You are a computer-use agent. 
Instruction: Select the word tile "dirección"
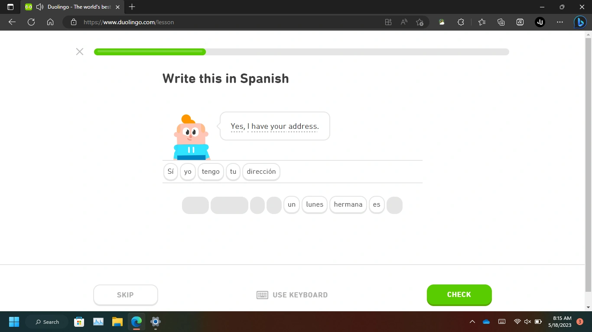point(261,172)
